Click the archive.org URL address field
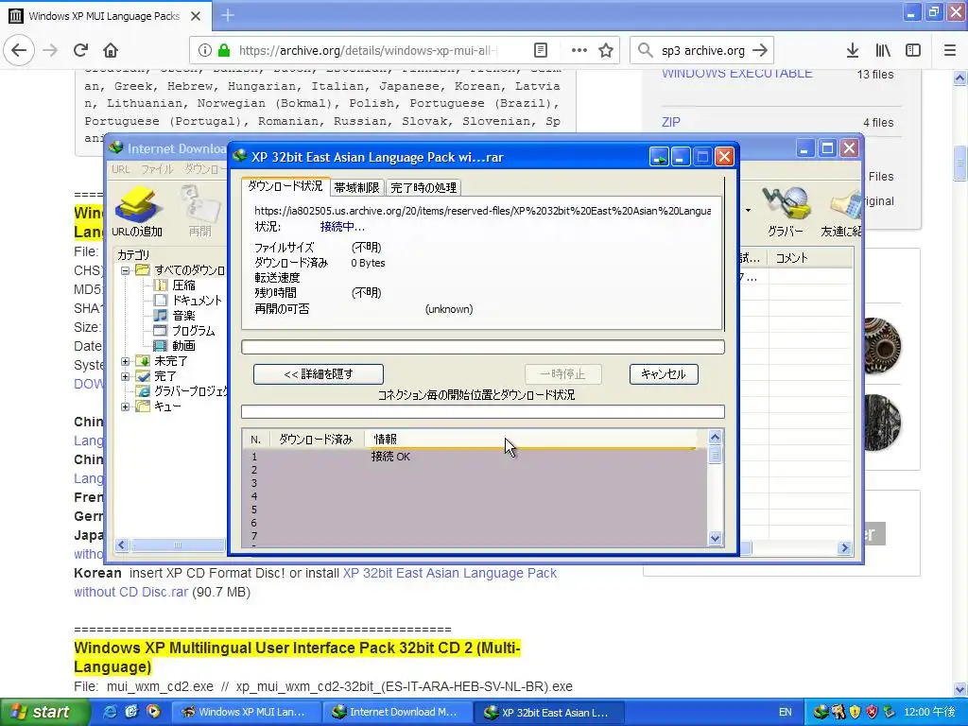968x726 pixels. pyautogui.click(x=368, y=50)
